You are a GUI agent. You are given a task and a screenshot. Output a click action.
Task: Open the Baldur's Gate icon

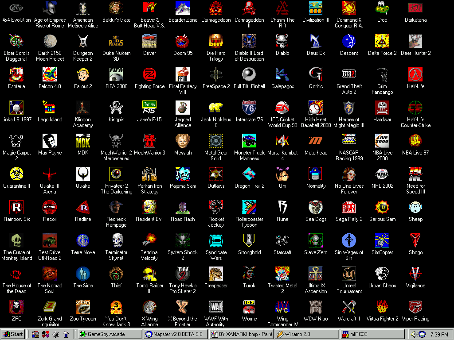point(116,8)
